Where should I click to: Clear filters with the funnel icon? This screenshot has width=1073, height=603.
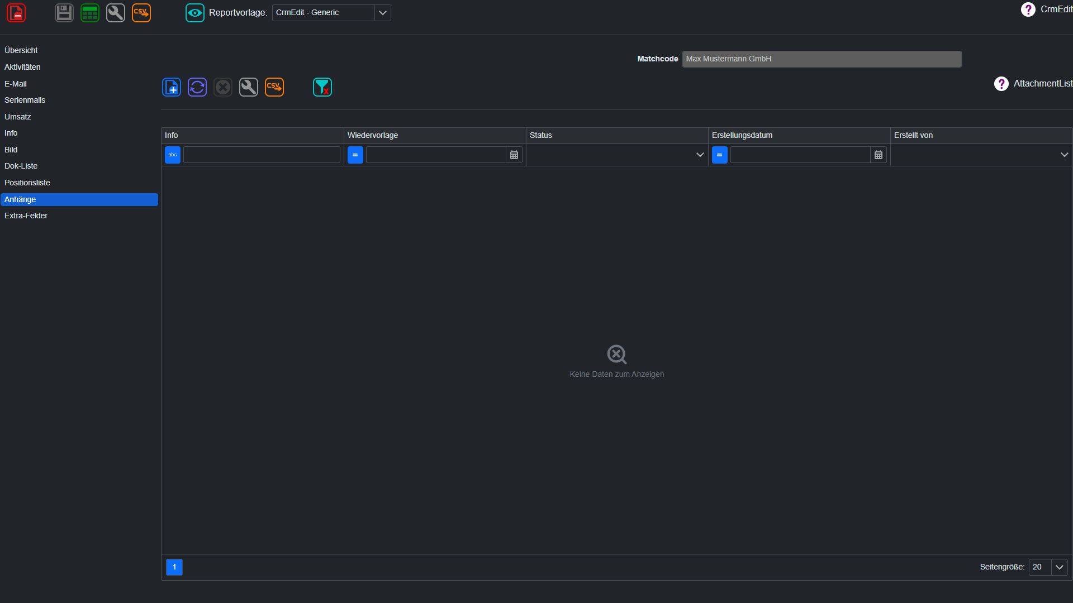322,87
